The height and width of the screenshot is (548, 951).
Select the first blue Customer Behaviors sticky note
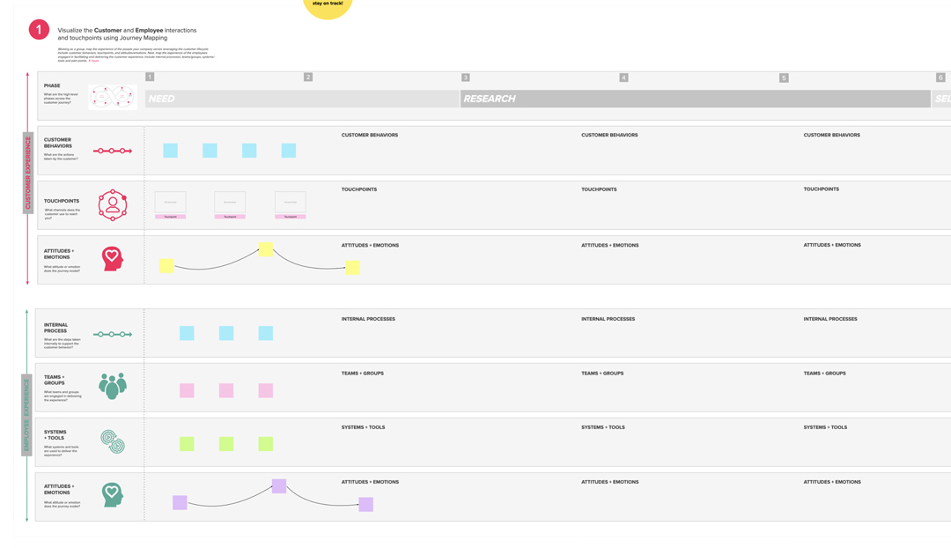[x=169, y=150]
